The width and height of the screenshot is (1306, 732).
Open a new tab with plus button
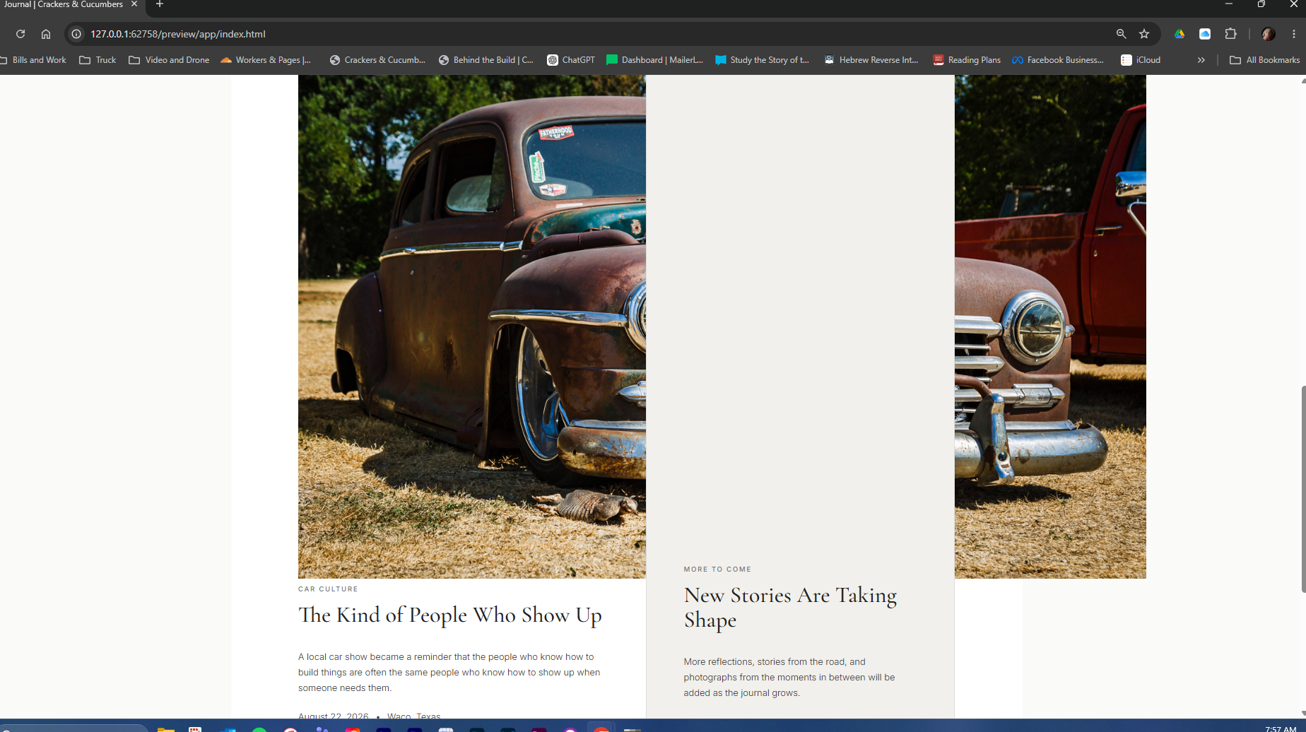coord(160,4)
